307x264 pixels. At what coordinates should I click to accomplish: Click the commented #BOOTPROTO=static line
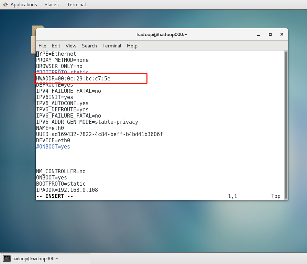coord(62,72)
